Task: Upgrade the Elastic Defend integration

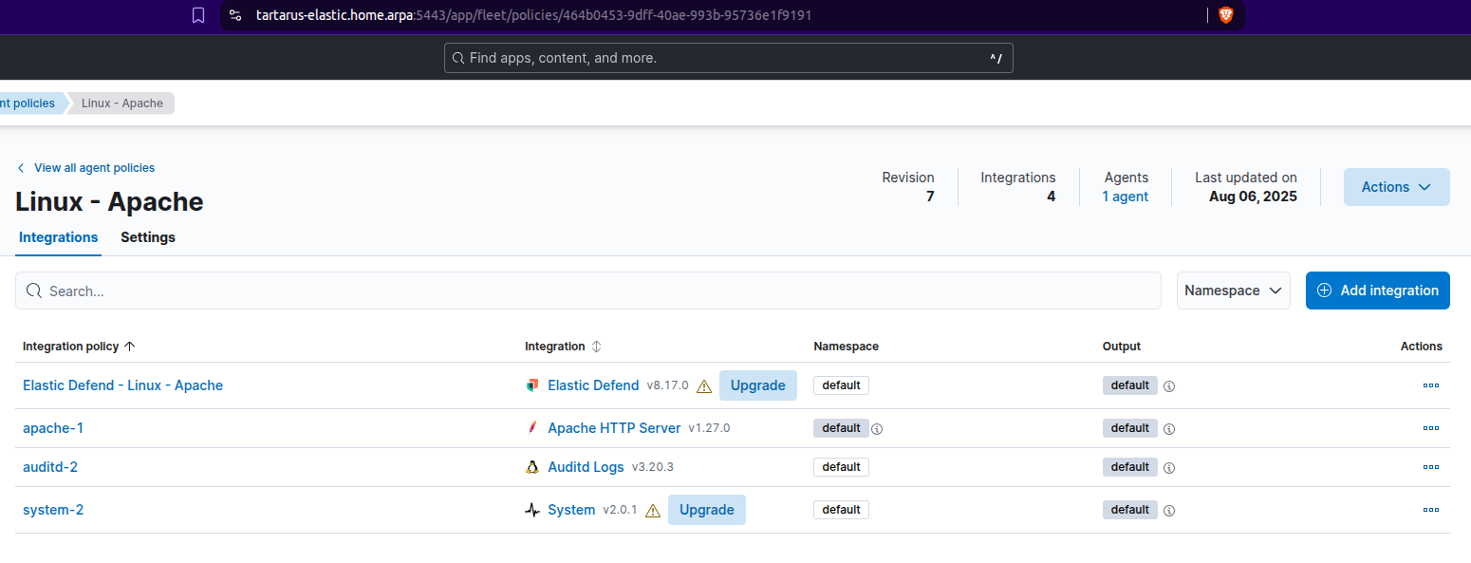Action: pos(757,385)
